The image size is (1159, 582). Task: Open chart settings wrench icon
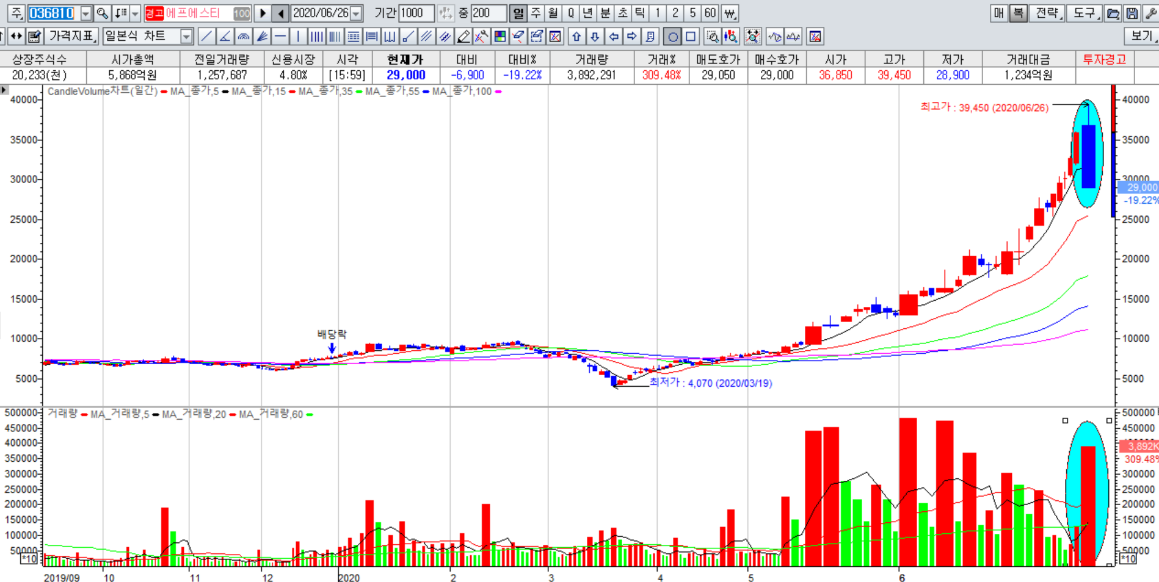tap(1150, 13)
